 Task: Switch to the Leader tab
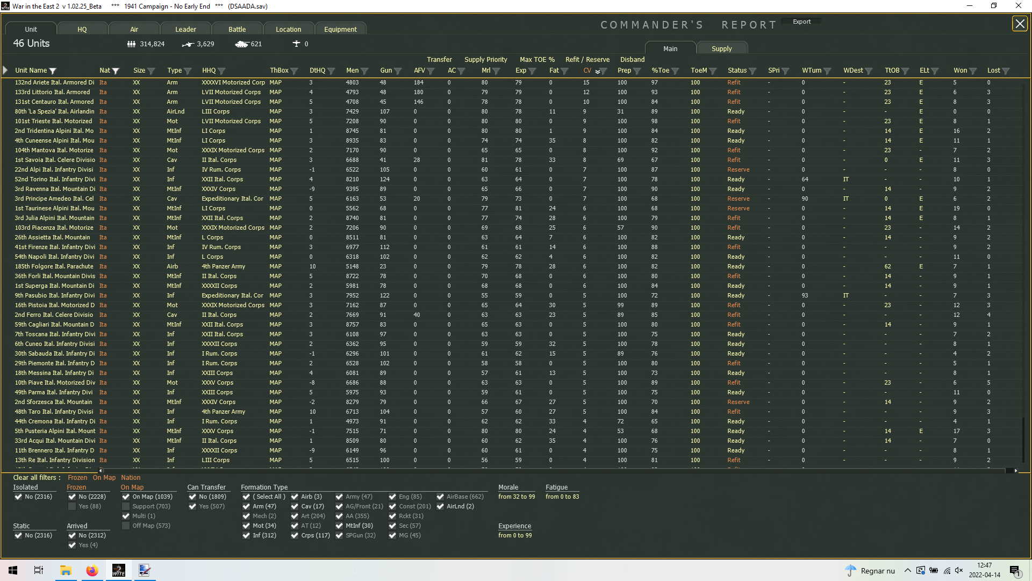pos(185,29)
